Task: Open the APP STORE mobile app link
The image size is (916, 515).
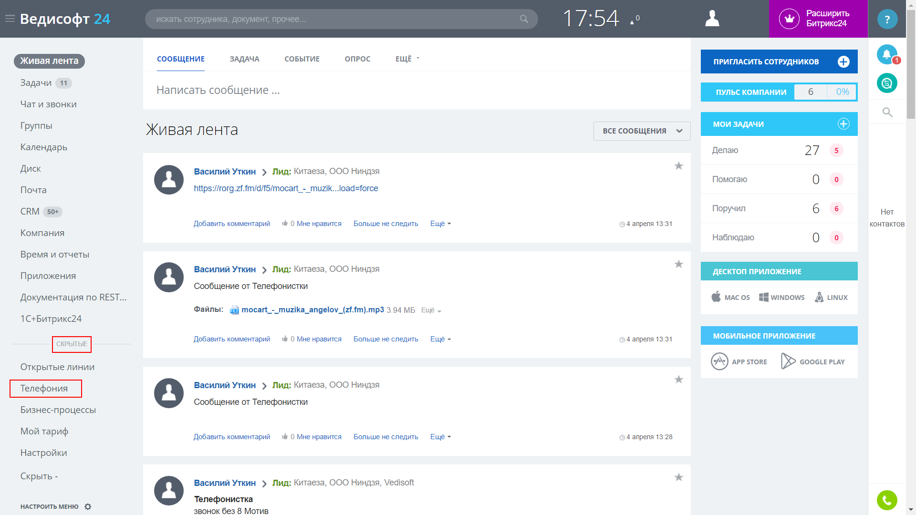Action: pyautogui.click(x=739, y=361)
